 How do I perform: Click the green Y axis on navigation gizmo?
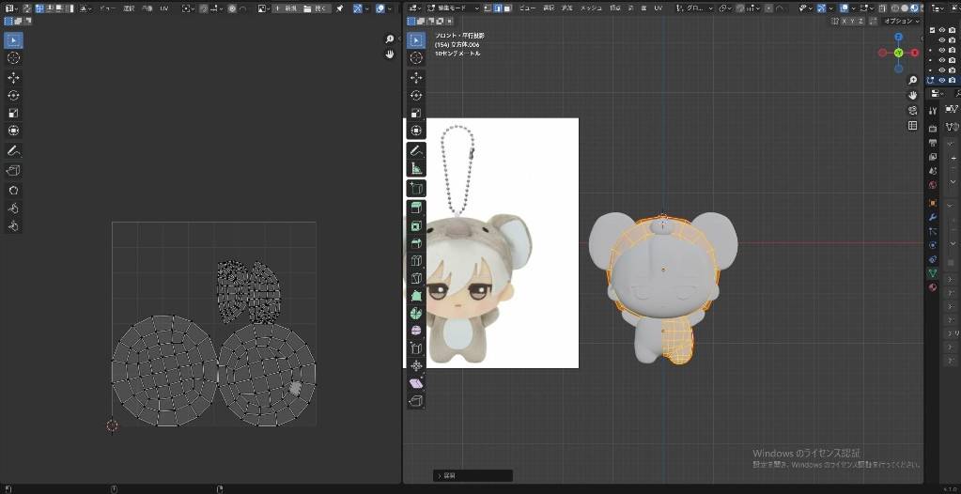899,53
